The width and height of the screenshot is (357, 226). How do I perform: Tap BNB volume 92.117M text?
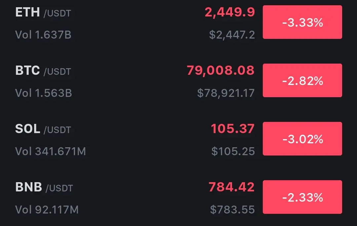47,210
